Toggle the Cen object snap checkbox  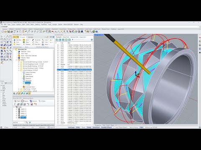[x=1, y=92]
